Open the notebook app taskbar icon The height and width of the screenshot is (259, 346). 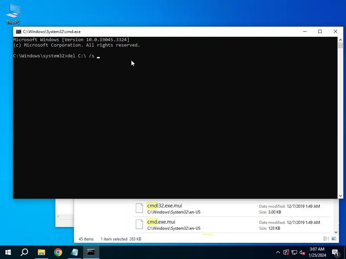pos(75,252)
